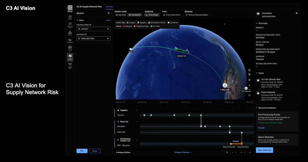Click the COSCO 153 ship on the globe
308x162 pixels.
pos(182,51)
